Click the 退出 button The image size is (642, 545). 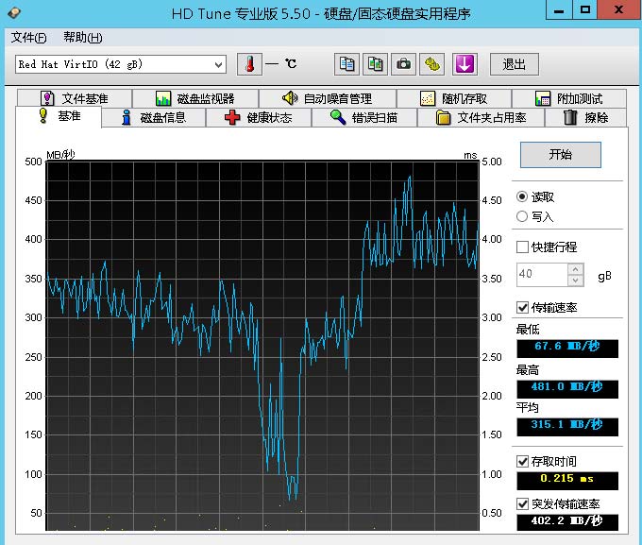[515, 64]
